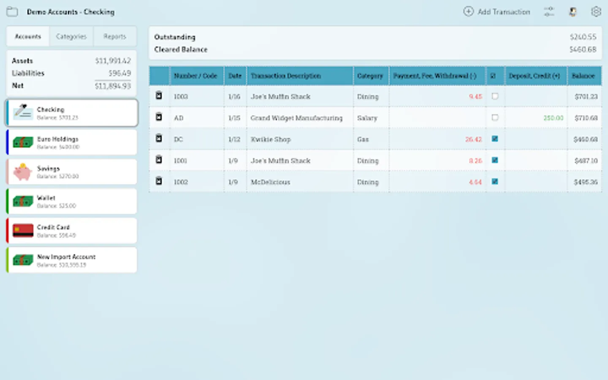Sort by Category column header

click(x=370, y=76)
